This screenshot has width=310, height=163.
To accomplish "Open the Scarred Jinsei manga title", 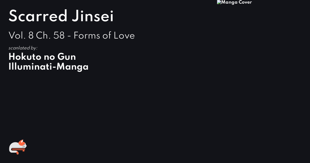I will coord(61,16).
